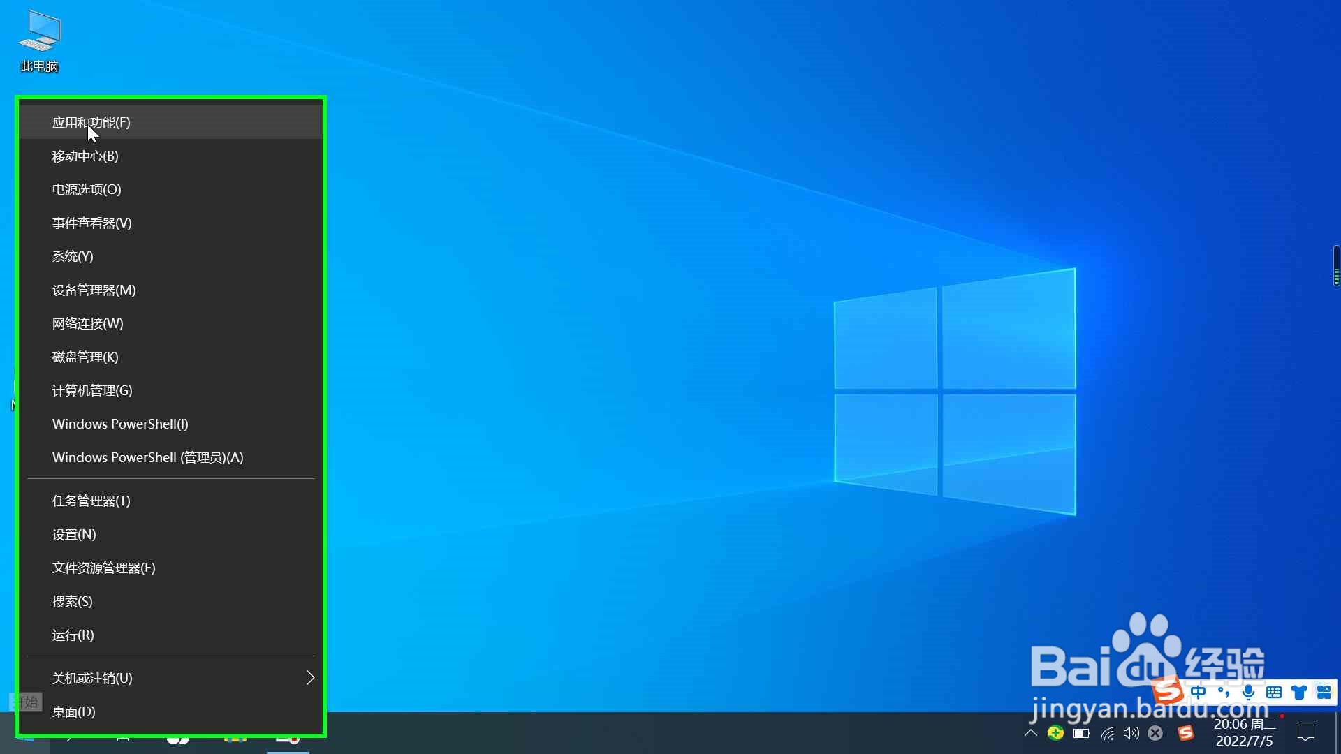The height and width of the screenshot is (754, 1341).
Task: Select 应用和功能(F) in the context menu
Action: 171,123
